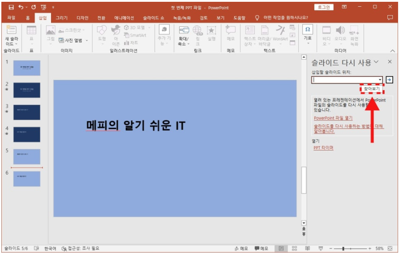Click the date and time icon in 텍스트 group

[292, 27]
